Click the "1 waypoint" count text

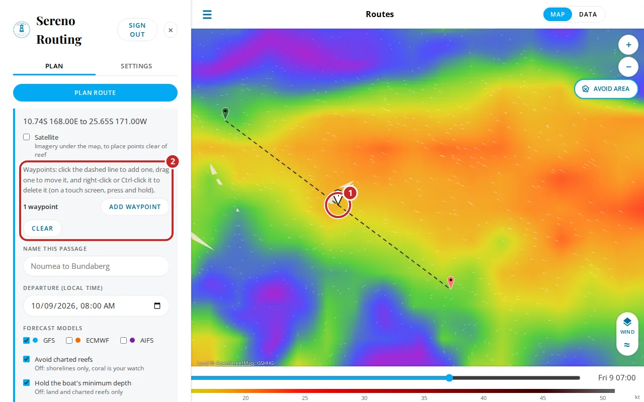coord(41,207)
